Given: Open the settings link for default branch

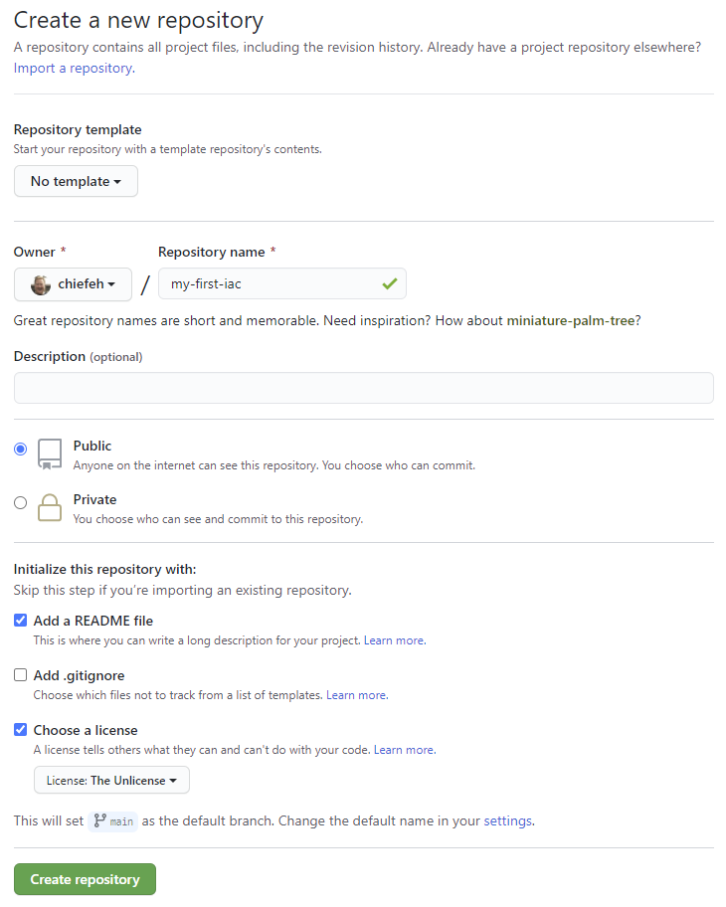Looking at the screenshot, I should 507,821.
